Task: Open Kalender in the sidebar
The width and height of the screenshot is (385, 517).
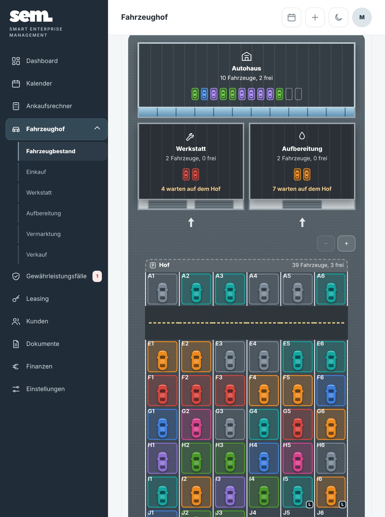Action: [x=56, y=83]
